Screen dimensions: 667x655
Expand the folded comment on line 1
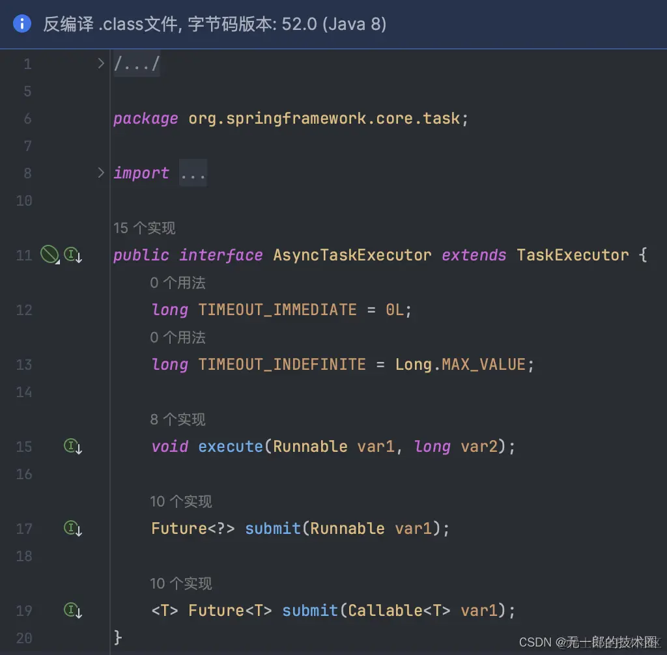coord(101,63)
